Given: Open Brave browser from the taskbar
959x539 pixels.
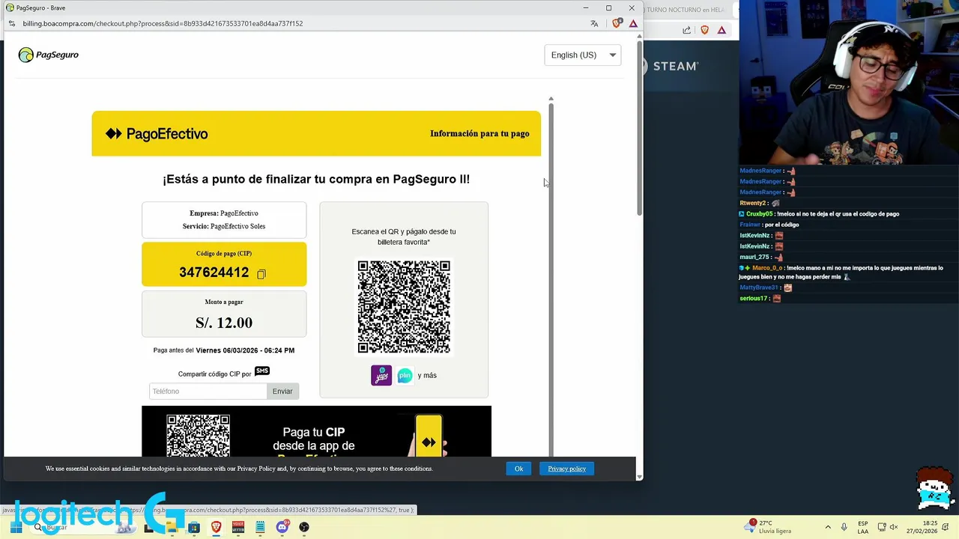Looking at the screenshot, I should [217, 527].
